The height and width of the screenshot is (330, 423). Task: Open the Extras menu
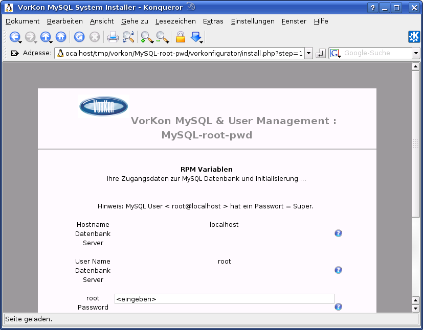[x=213, y=21]
